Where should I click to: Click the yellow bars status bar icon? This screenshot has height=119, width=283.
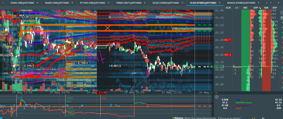click(x=254, y=118)
